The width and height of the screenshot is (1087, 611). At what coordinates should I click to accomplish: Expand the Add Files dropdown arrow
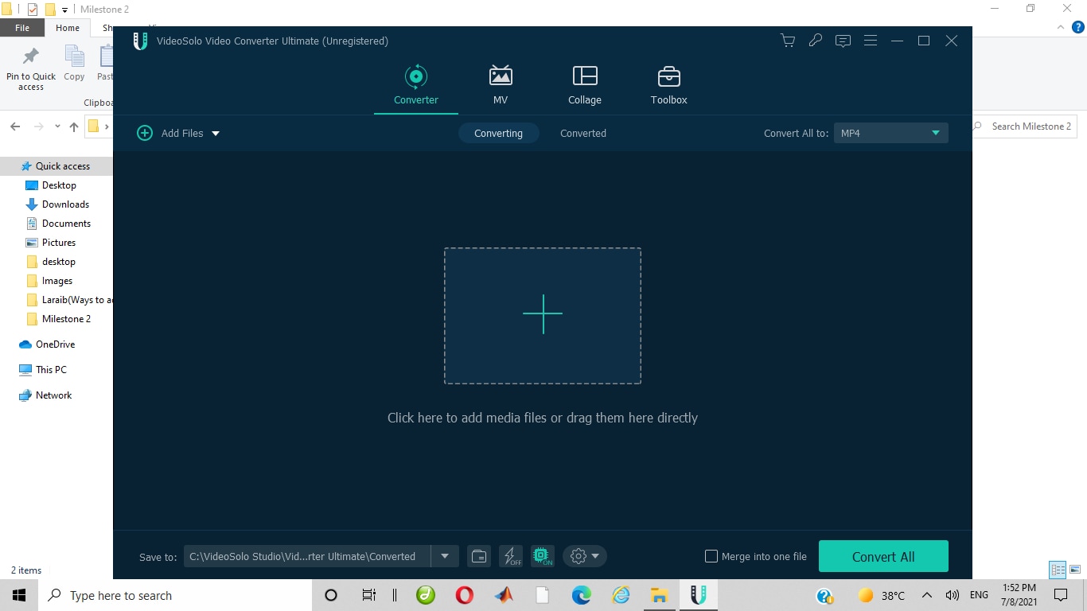click(x=216, y=134)
